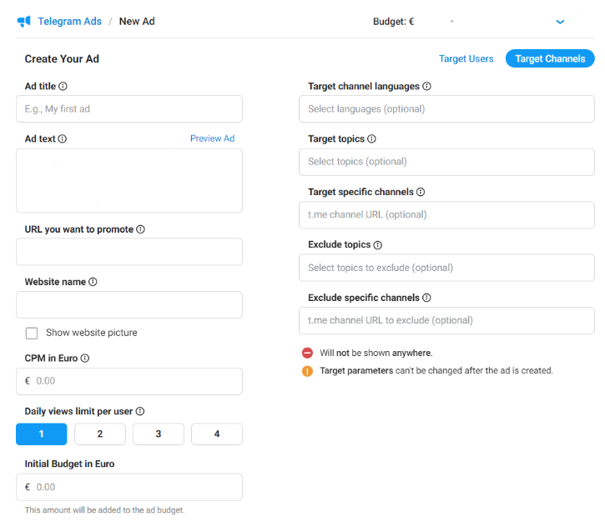Click the Telegram Ads megaphone logo icon
The image size is (605, 522).
click(23, 21)
